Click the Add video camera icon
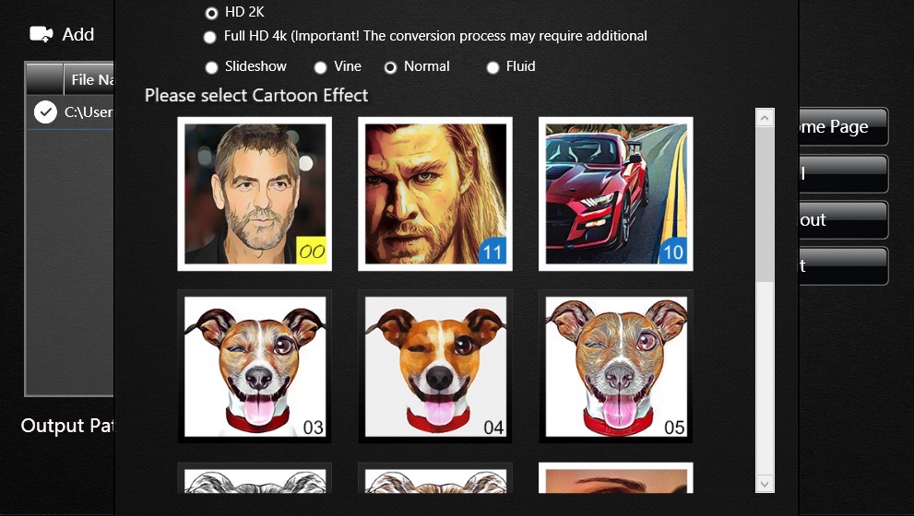Image resolution: width=914 pixels, height=516 pixels. 42,34
